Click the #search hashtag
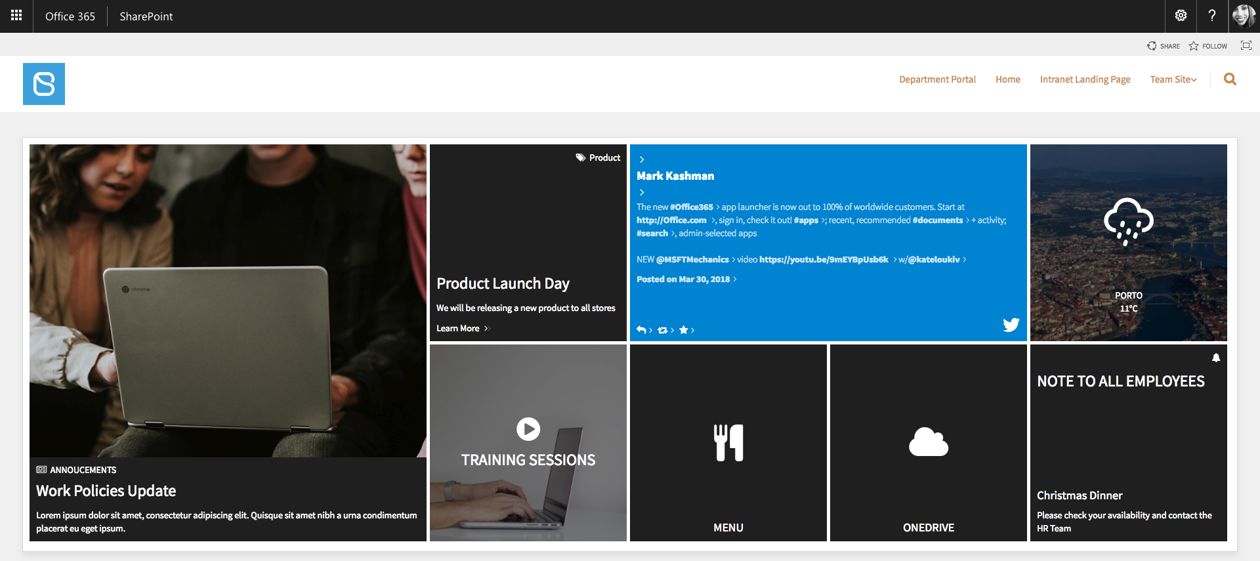1260x561 pixels. (652, 233)
